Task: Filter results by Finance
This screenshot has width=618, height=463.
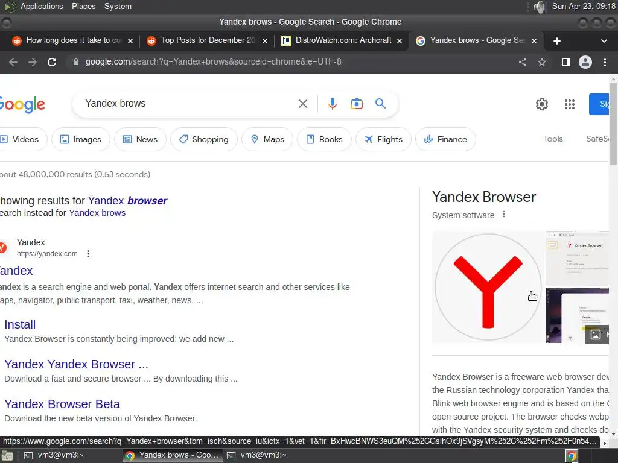Action: pyautogui.click(x=446, y=139)
